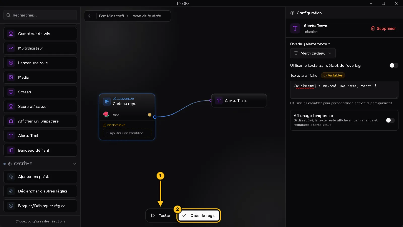Collapse the SYSTÈME section chevron

pyautogui.click(x=75, y=164)
